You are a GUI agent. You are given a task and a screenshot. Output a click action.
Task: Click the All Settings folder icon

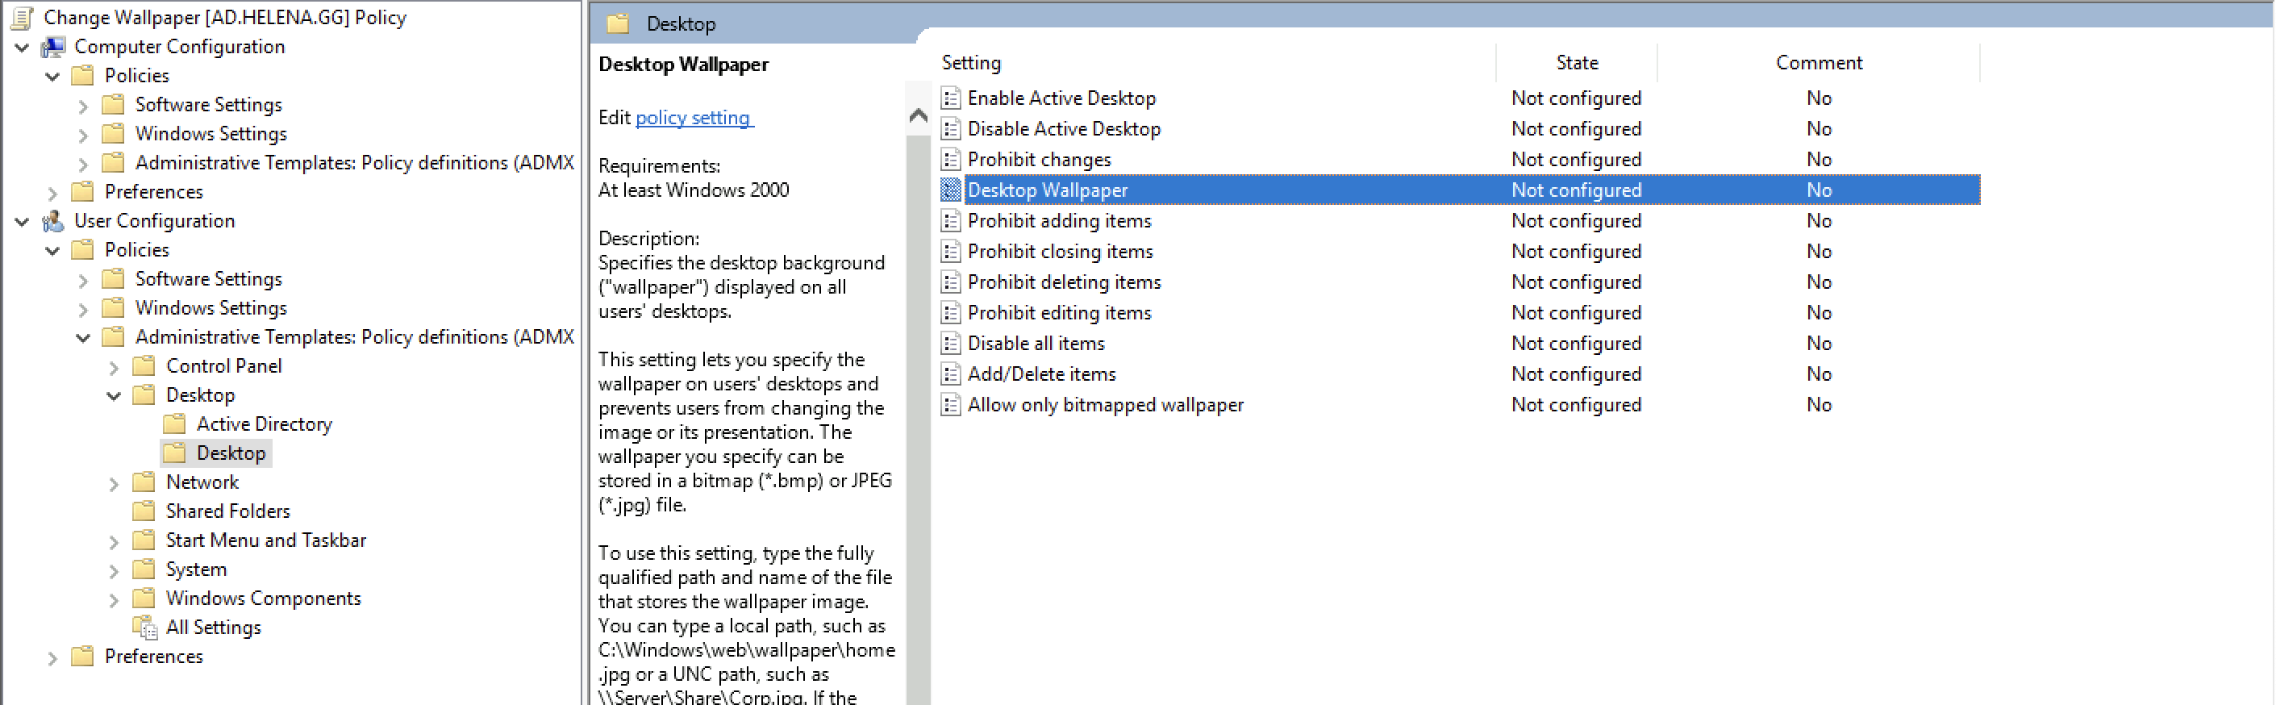coord(145,628)
